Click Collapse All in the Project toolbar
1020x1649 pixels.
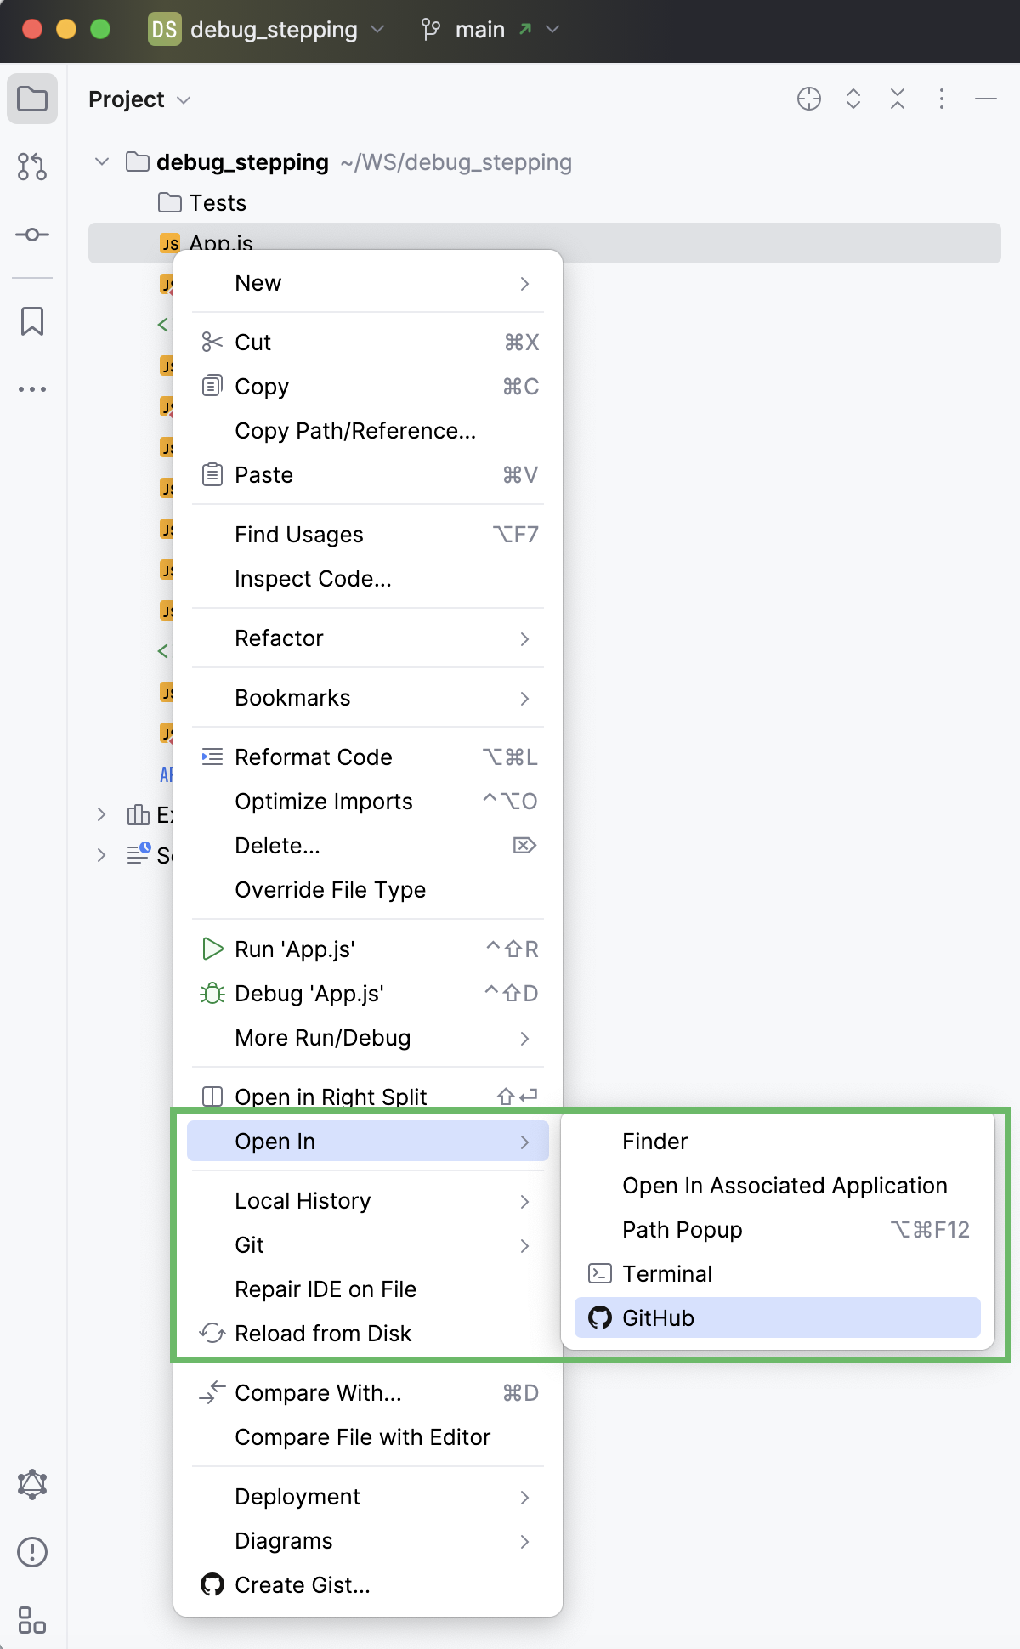(x=896, y=99)
